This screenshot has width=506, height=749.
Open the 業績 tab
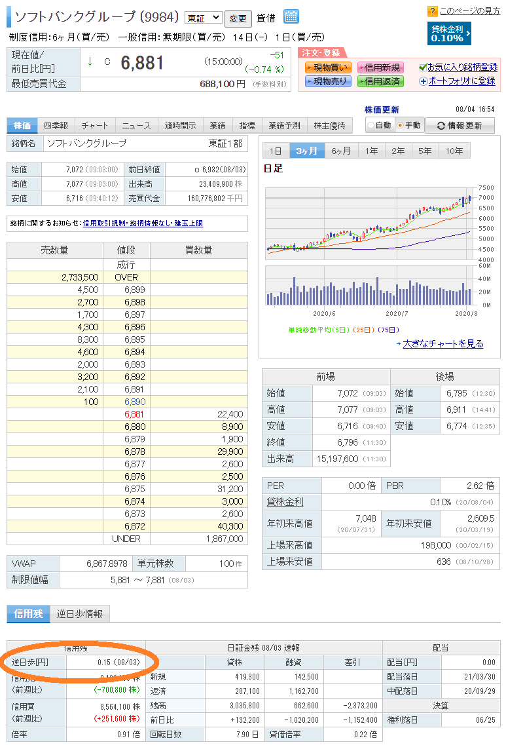pyautogui.click(x=218, y=126)
